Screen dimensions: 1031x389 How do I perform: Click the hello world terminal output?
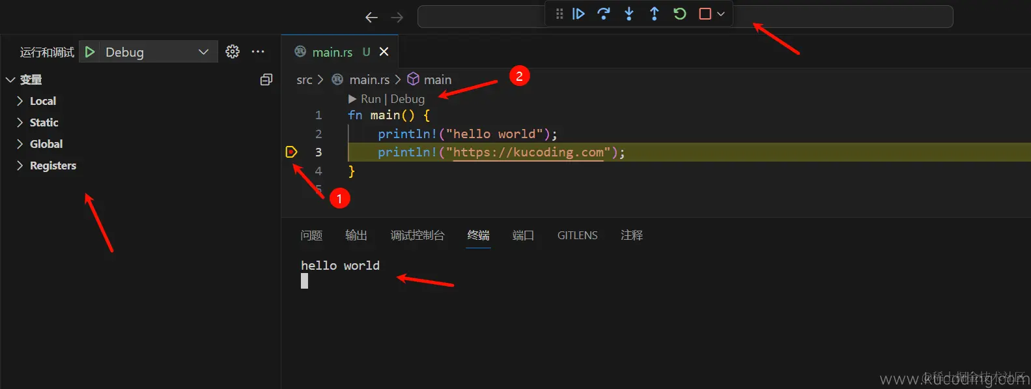pyautogui.click(x=340, y=265)
